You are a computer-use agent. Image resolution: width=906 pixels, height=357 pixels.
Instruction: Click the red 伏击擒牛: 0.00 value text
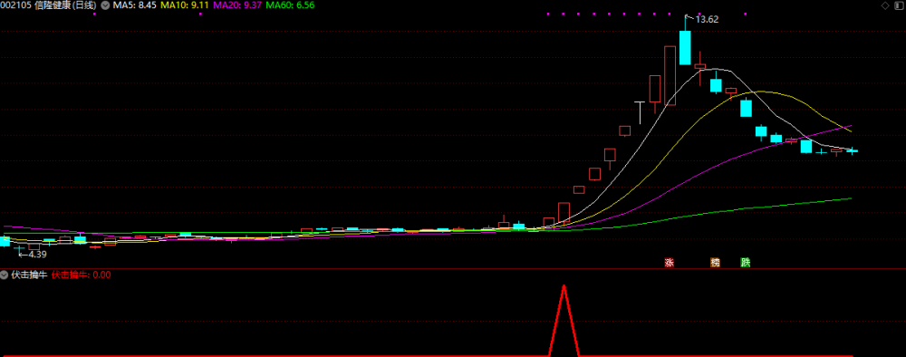(x=81, y=275)
